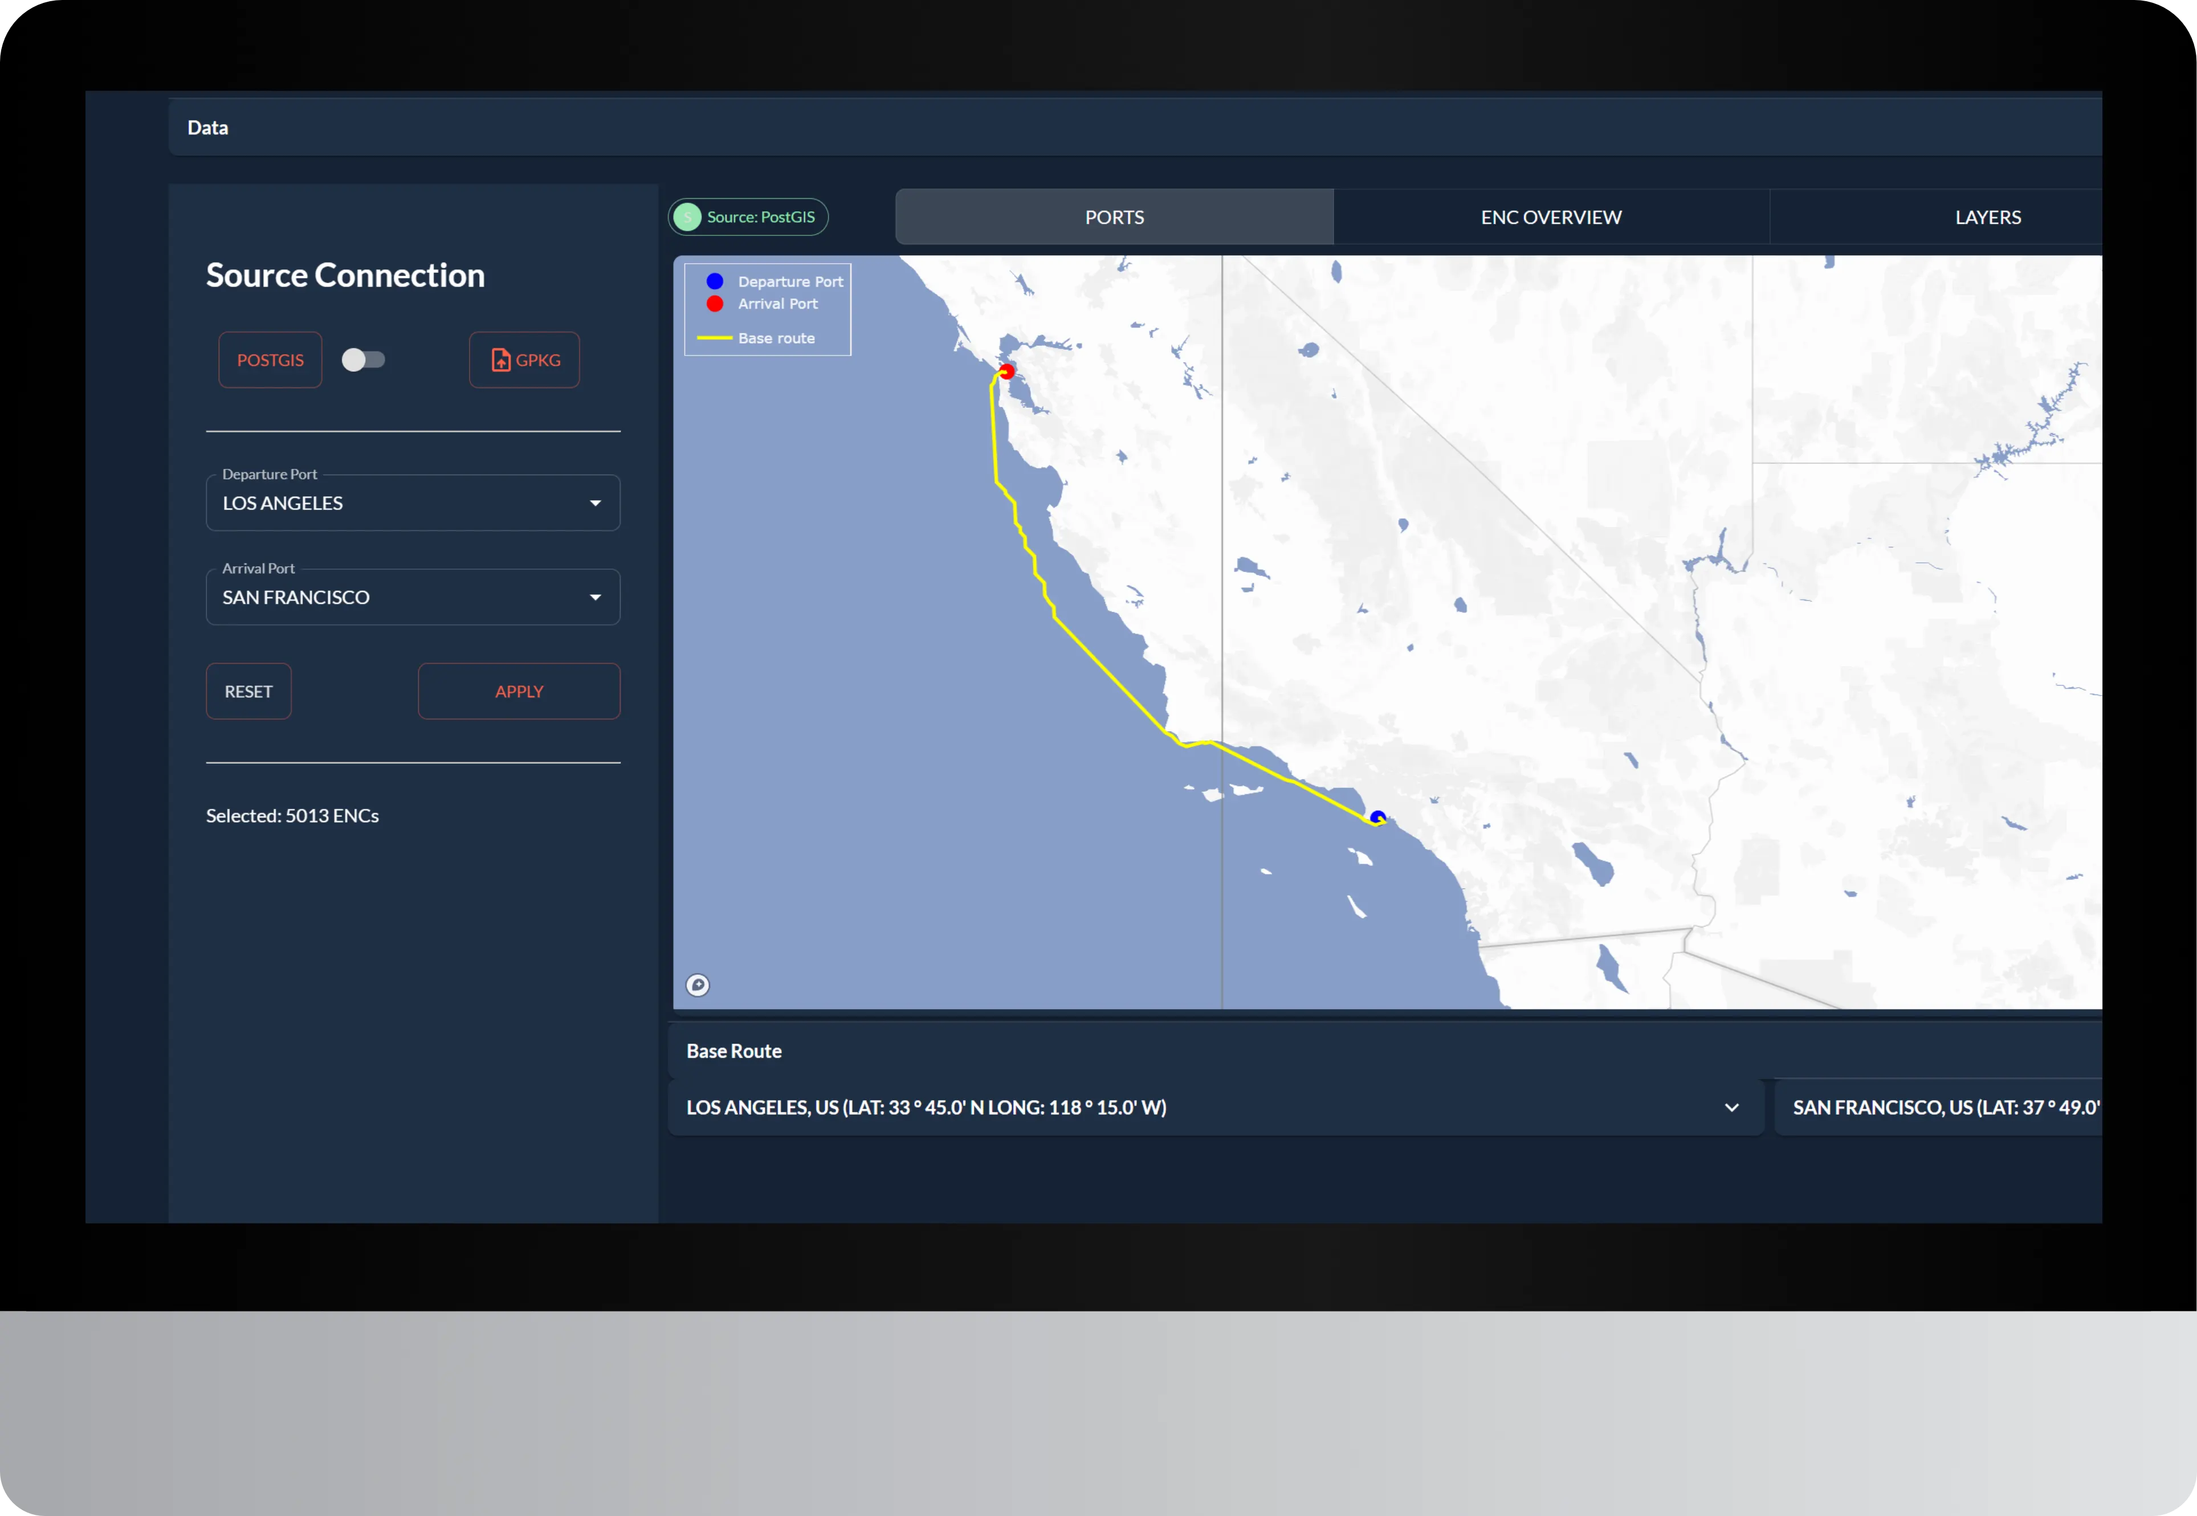Toggle the PostGIS/GPKG source switch
The width and height of the screenshot is (2197, 1516).
tap(363, 360)
